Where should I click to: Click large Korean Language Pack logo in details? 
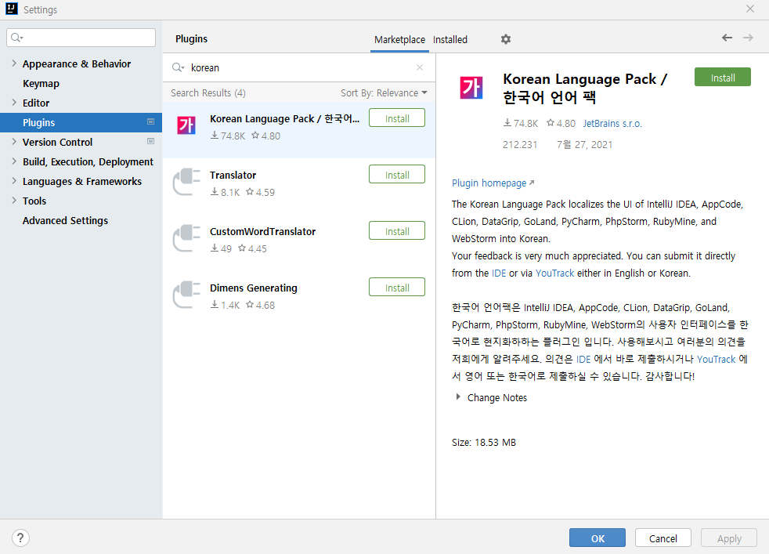coord(471,88)
